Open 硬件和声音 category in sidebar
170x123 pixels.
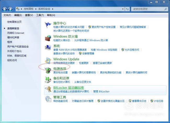(x=13, y=37)
